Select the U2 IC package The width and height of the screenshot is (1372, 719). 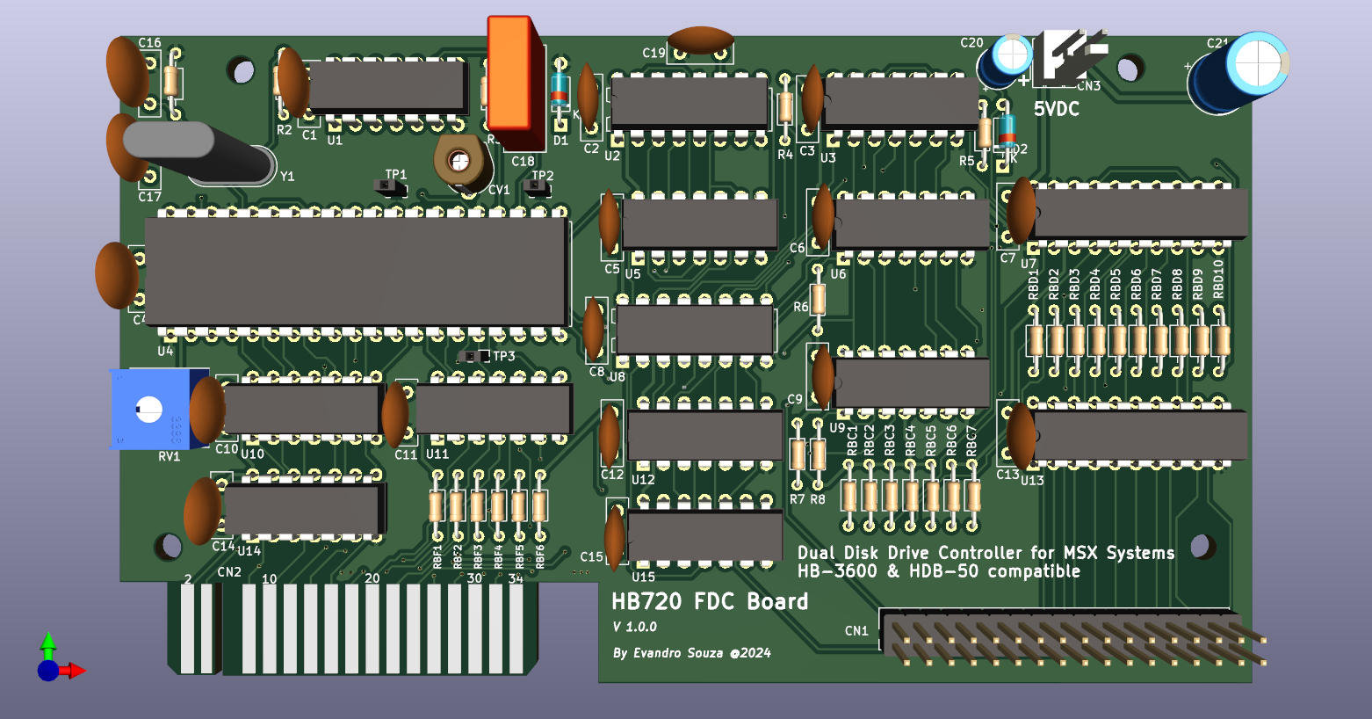(x=690, y=104)
